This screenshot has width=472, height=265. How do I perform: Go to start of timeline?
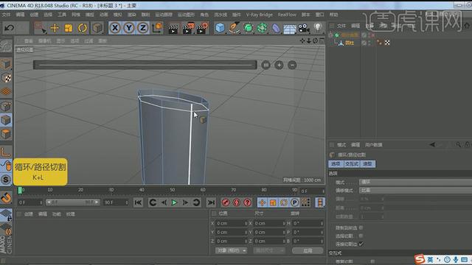[x=138, y=202]
